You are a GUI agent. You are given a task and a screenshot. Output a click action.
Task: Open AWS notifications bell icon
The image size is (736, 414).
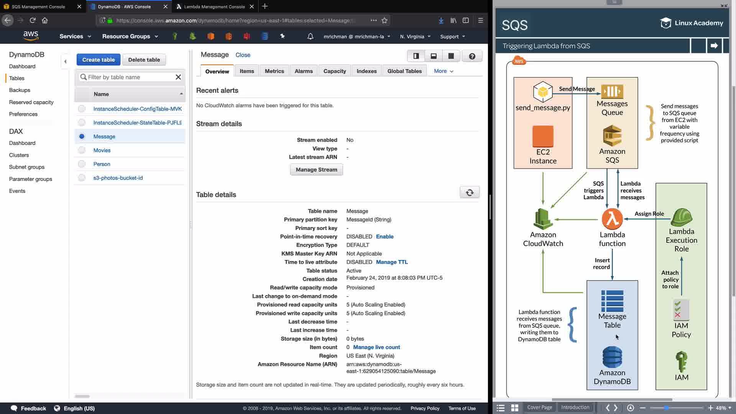click(x=310, y=36)
